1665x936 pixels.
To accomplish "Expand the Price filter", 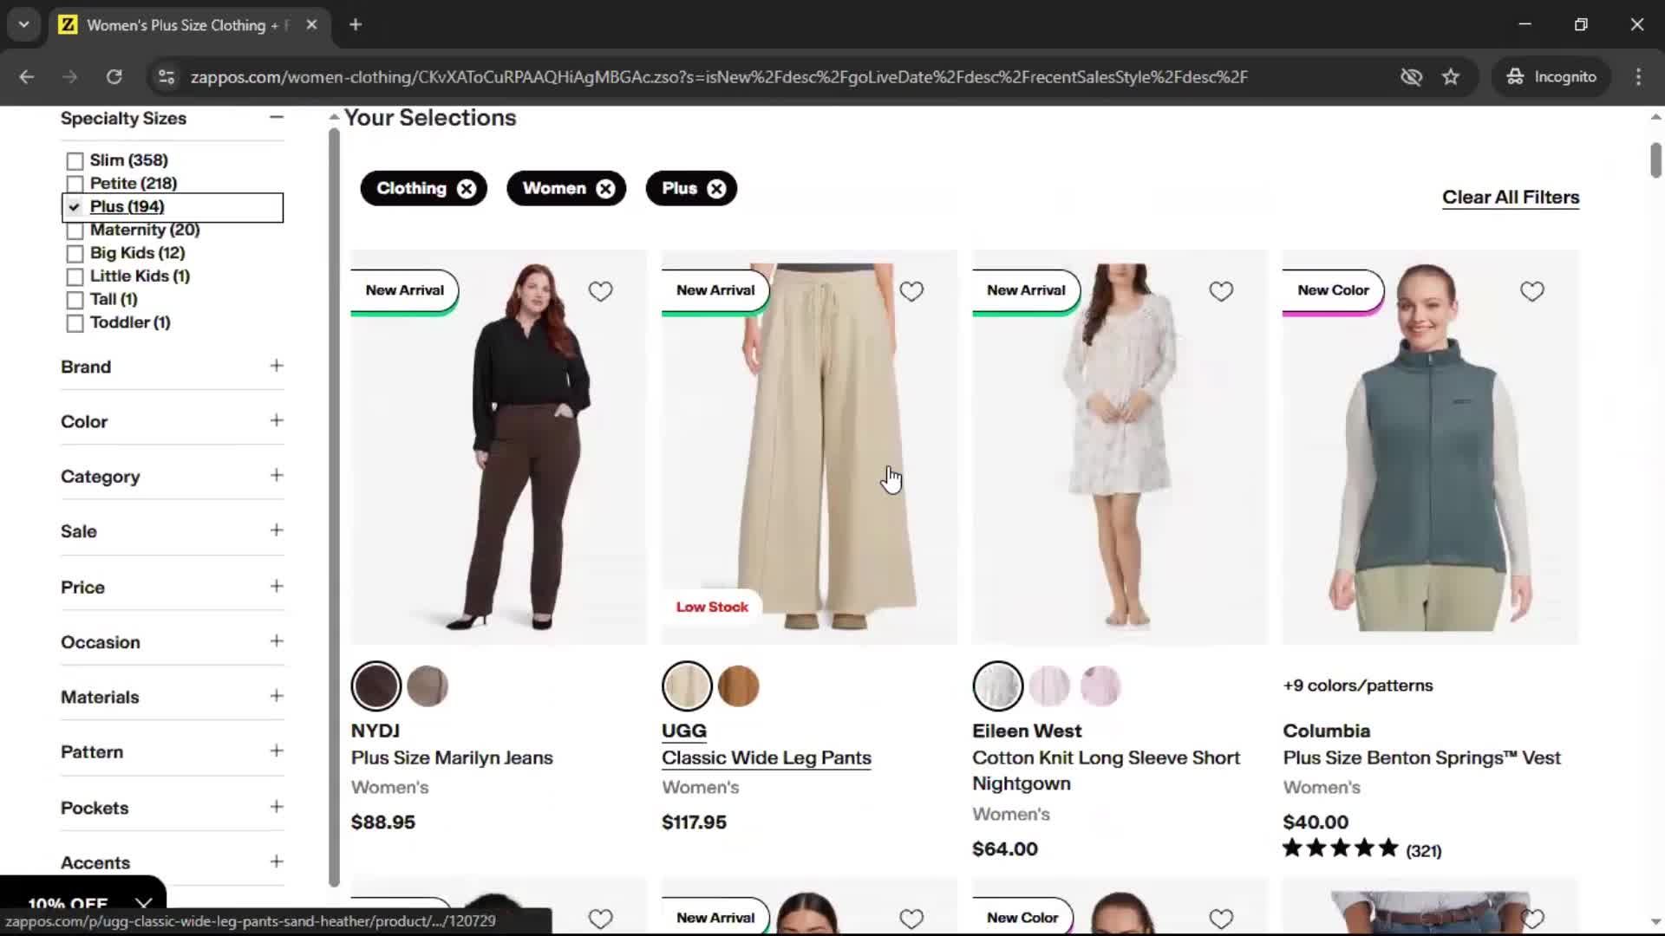I will pyautogui.click(x=277, y=586).
